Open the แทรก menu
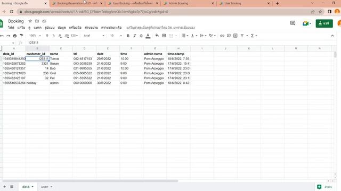341x191 pixels. (x=37, y=28)
